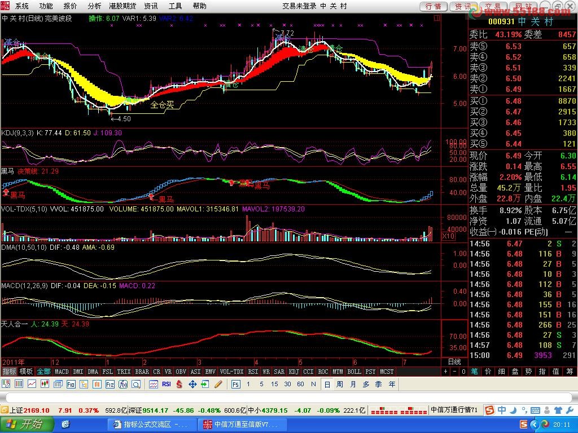Open the 分析 menu
This screenshot has width=578, height=433.
click(94, 6)
